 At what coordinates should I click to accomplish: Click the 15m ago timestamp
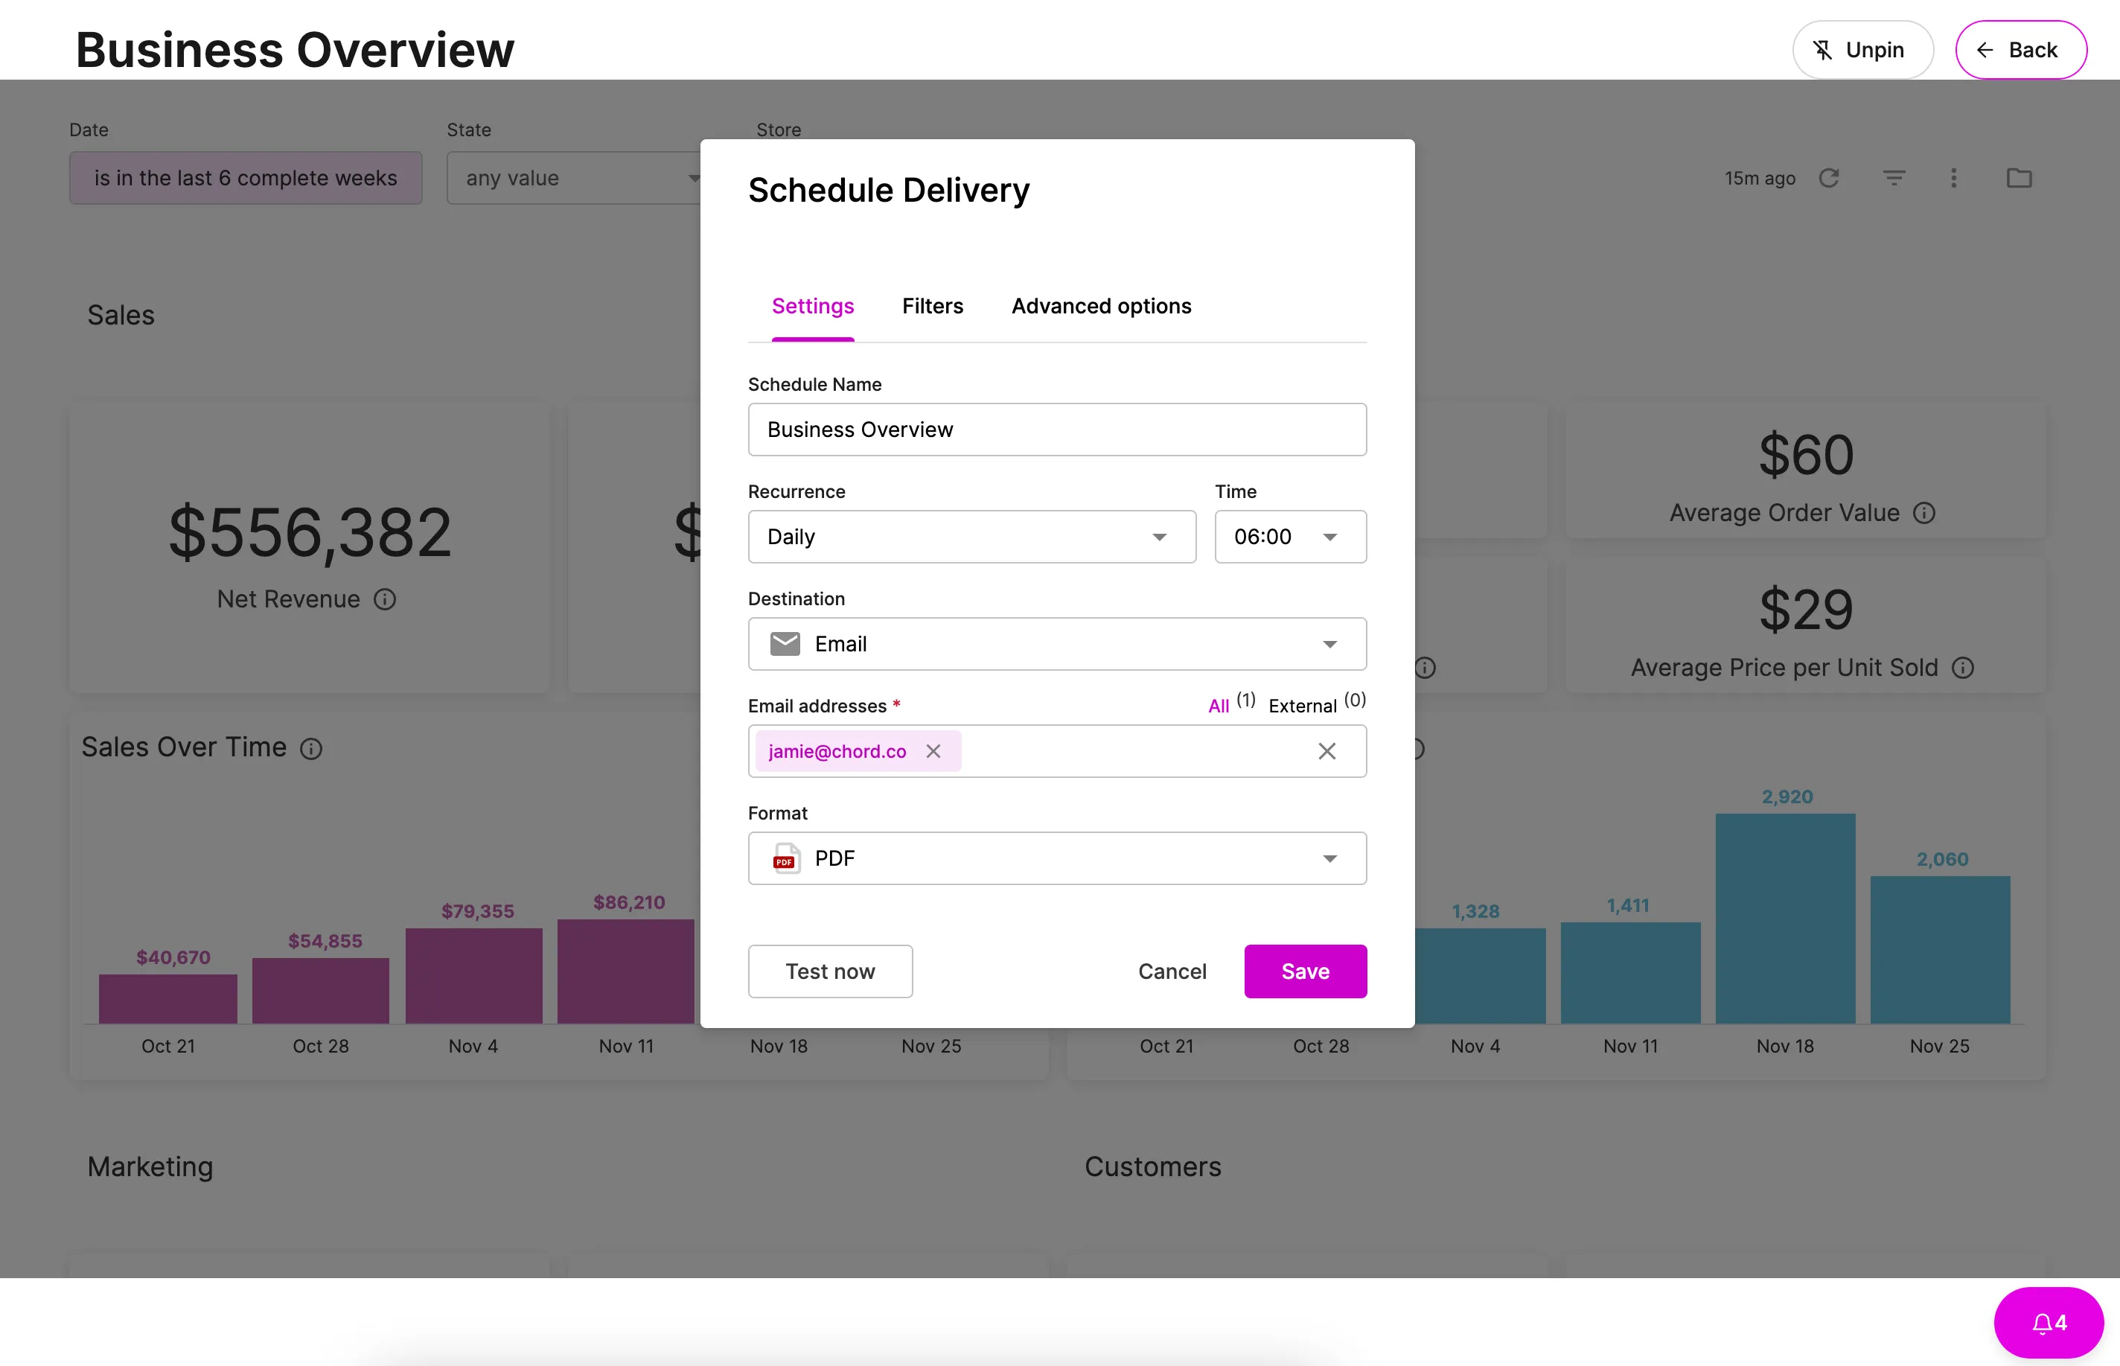tap(1760, 179)
